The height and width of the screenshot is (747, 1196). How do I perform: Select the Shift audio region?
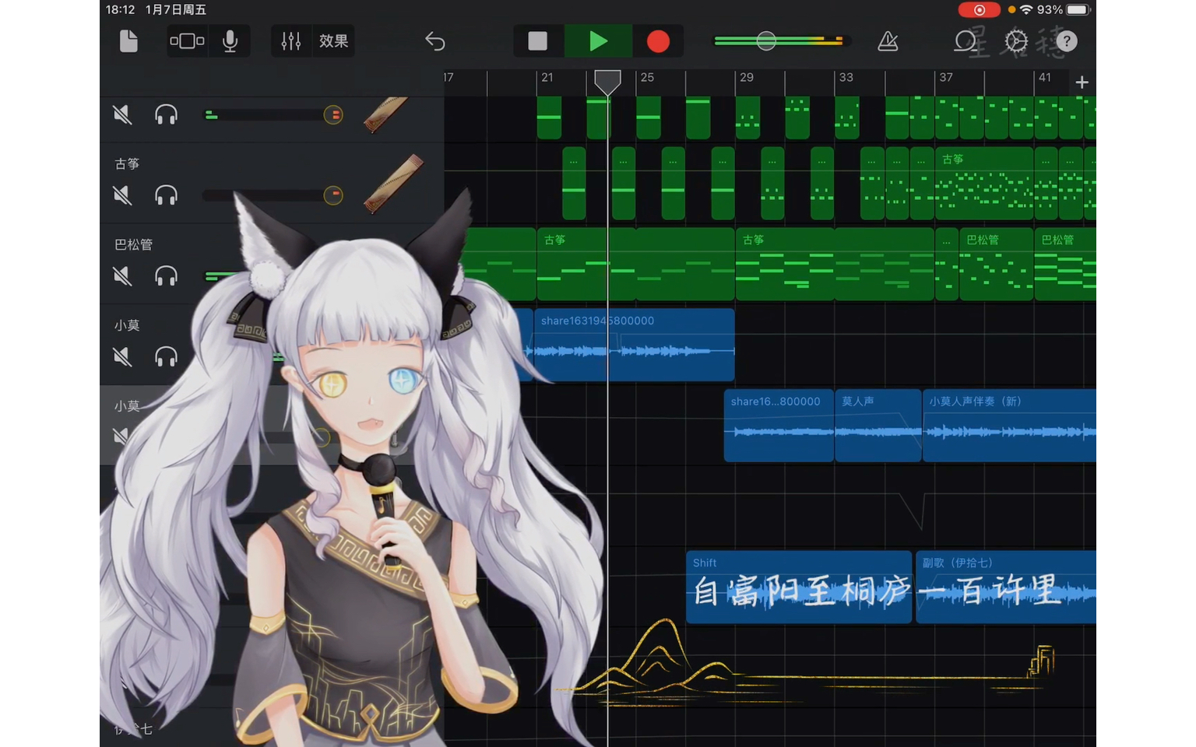(799, 587)
